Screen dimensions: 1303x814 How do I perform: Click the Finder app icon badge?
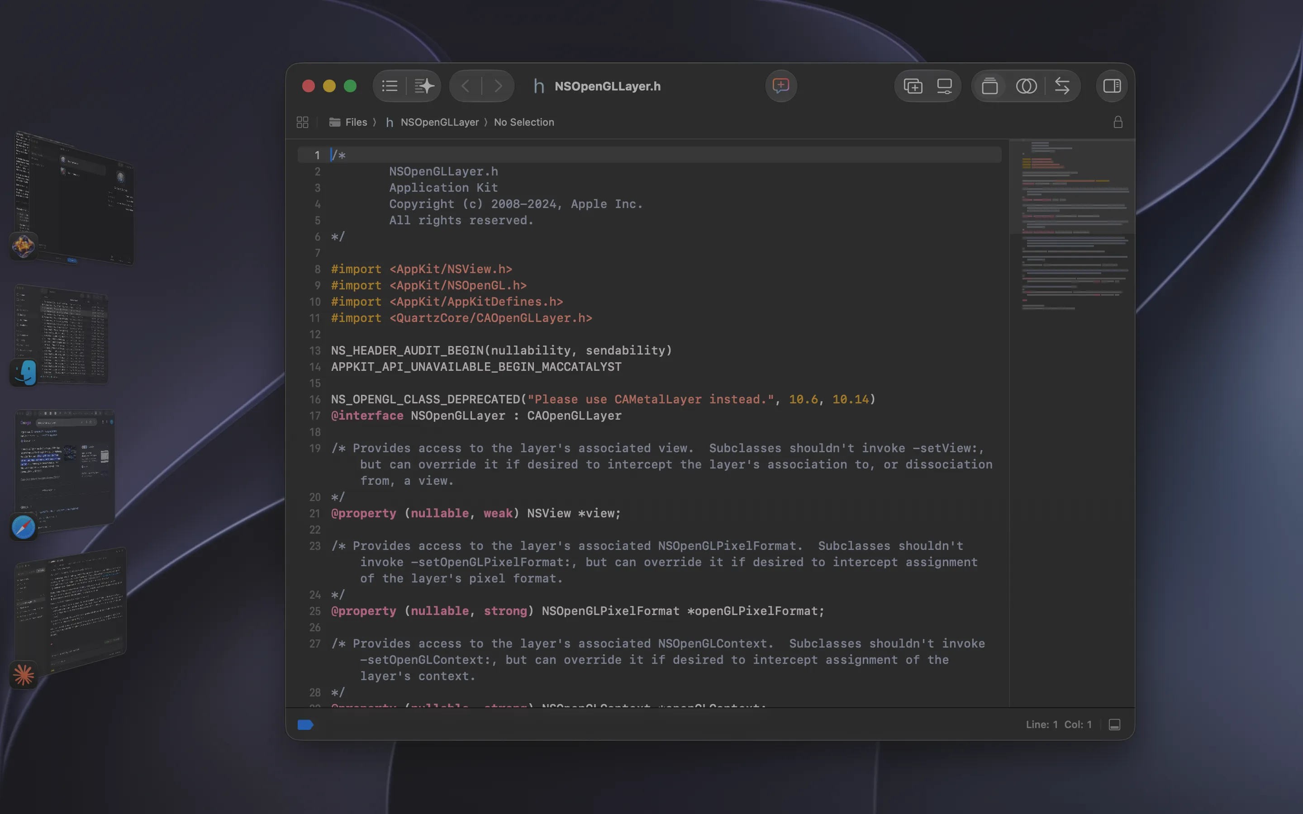click(x=24, y=373)
